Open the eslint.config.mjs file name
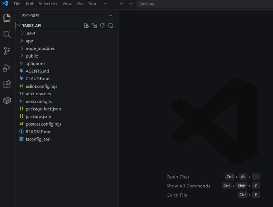Screen dimensions: 273x207 [x=42, y=86]
